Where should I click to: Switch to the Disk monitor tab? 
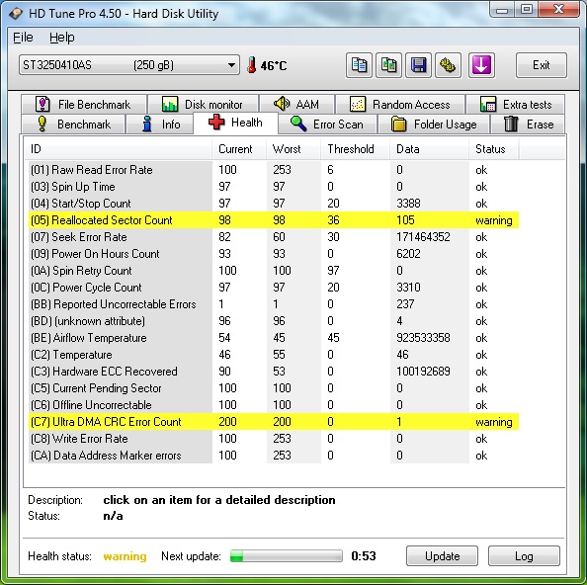coord(203,104)
